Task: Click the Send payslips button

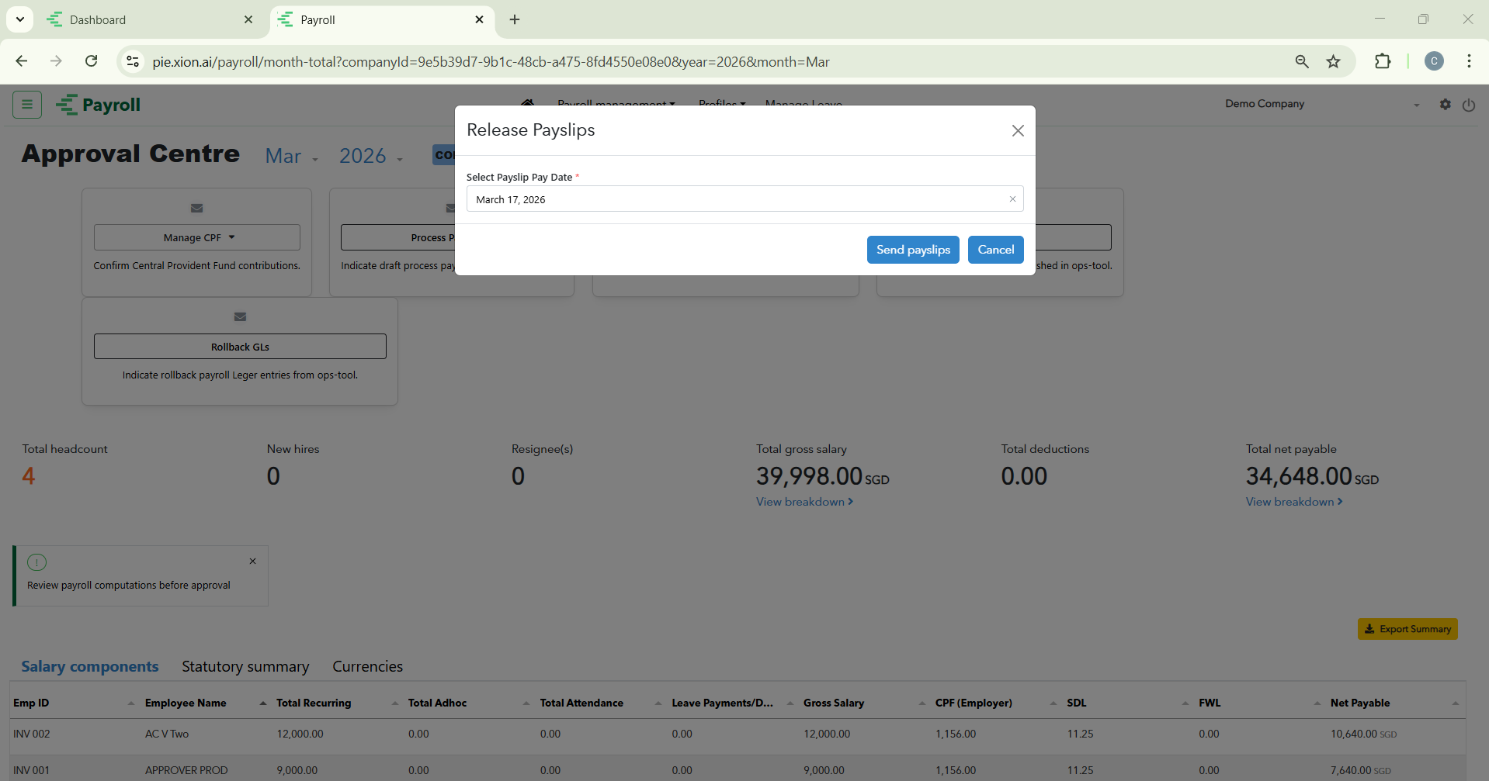Action: point(913,250)
